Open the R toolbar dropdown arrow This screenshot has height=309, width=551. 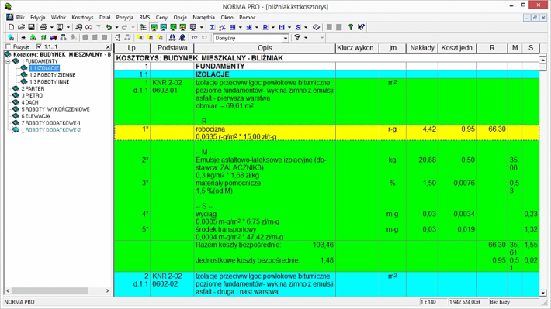[273, 27]
